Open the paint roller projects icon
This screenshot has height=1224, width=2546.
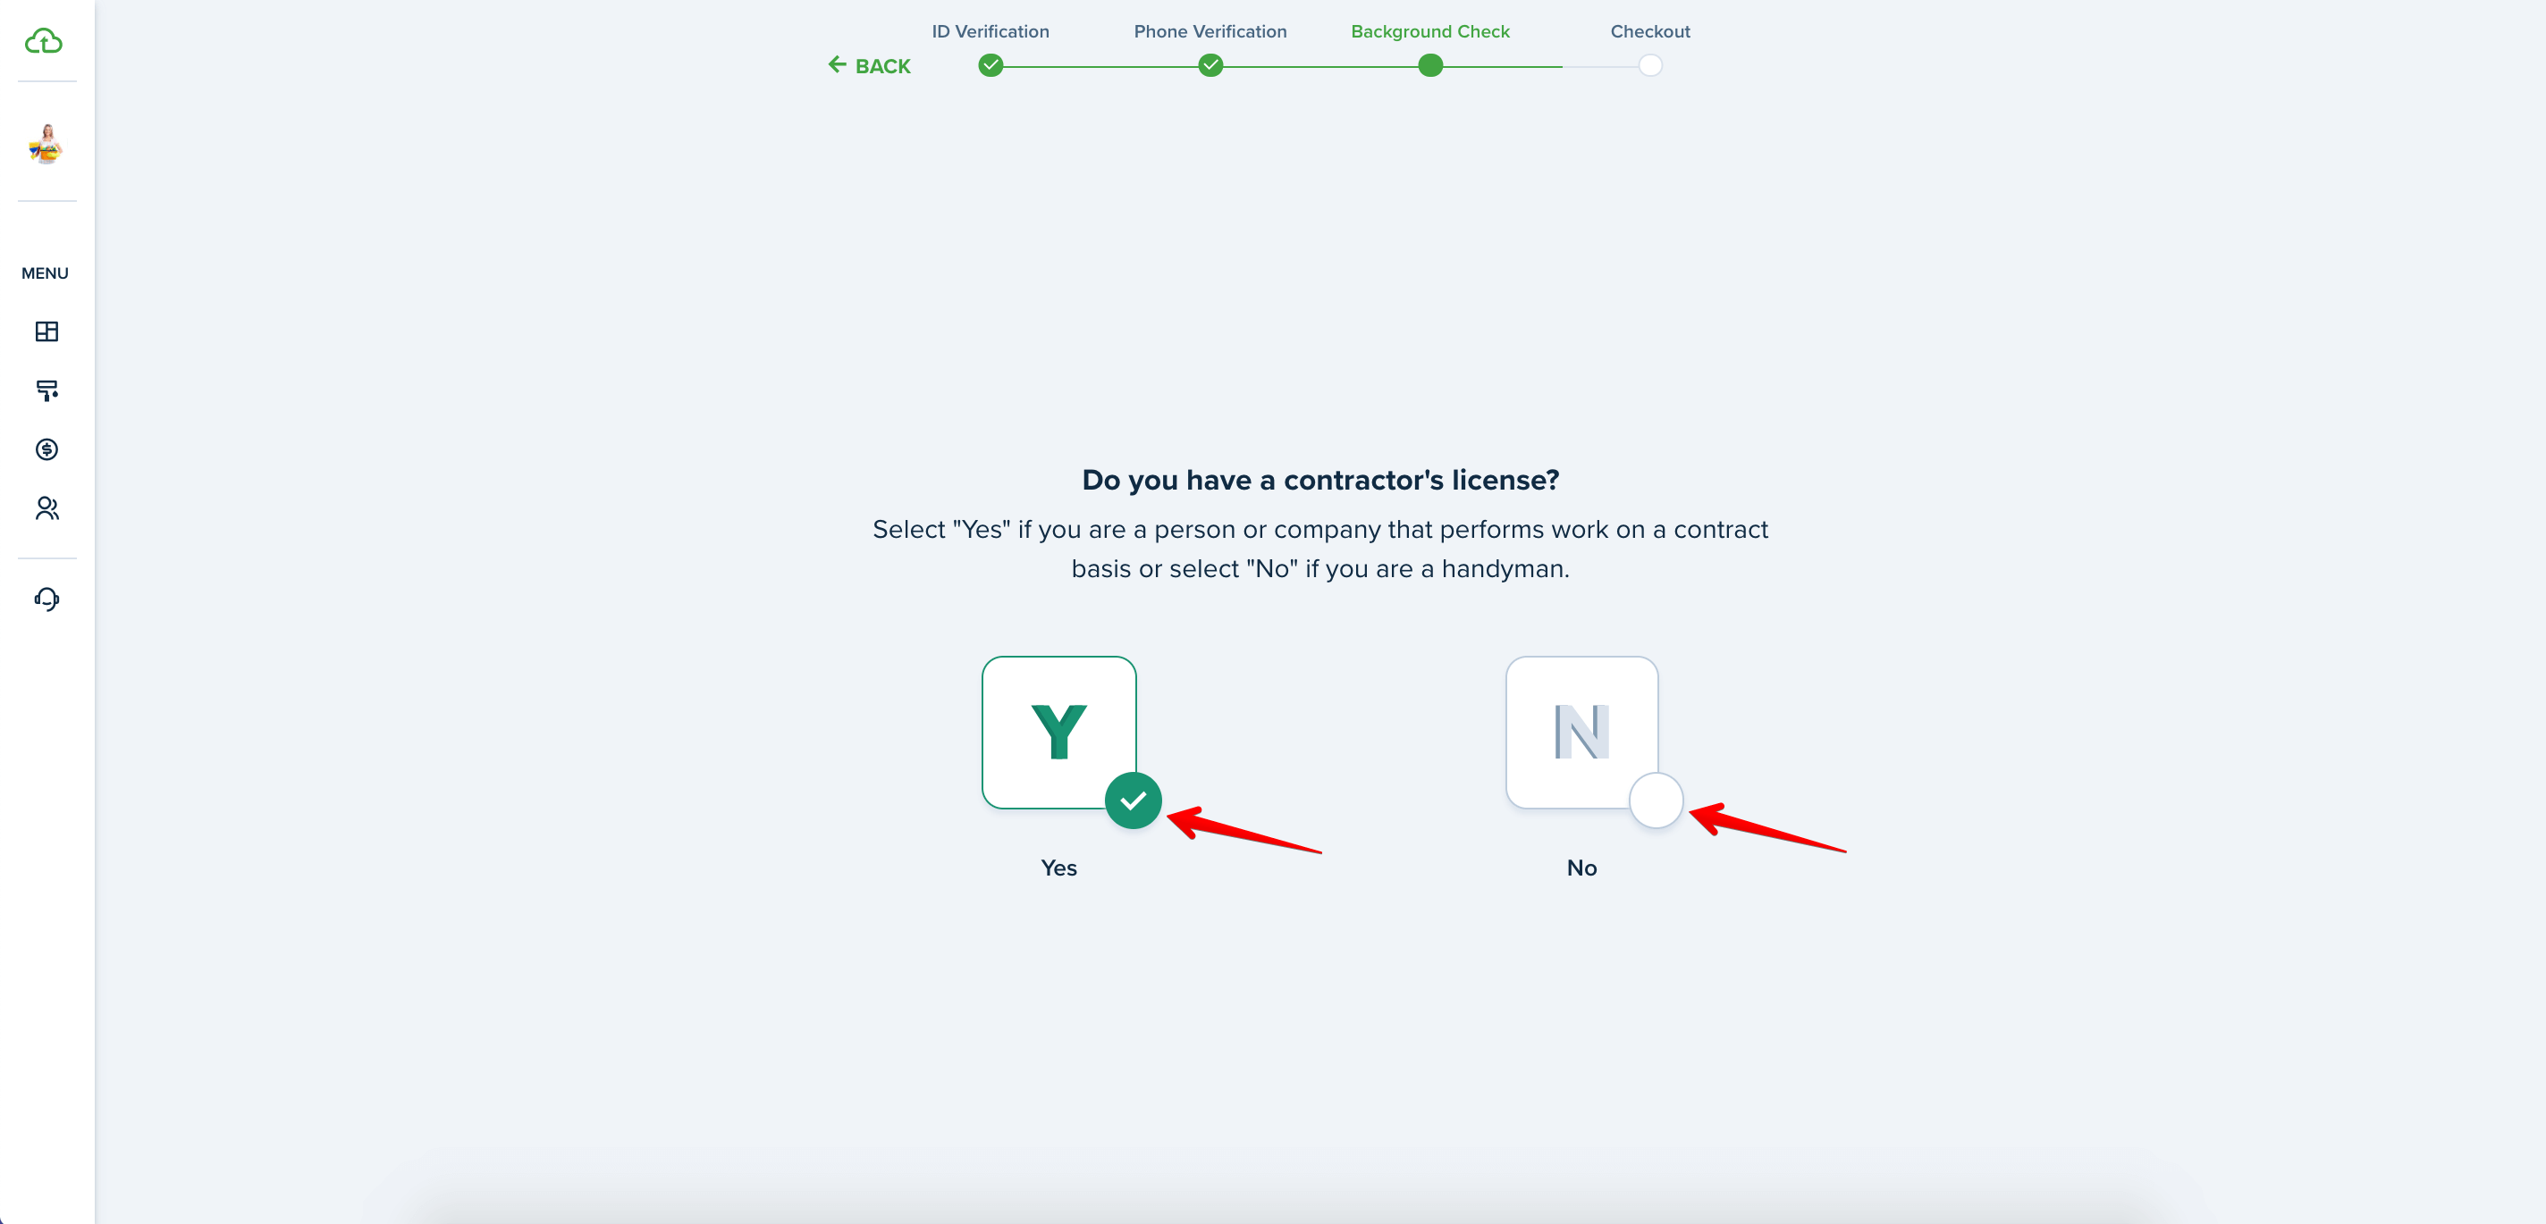tap(46, 390)
